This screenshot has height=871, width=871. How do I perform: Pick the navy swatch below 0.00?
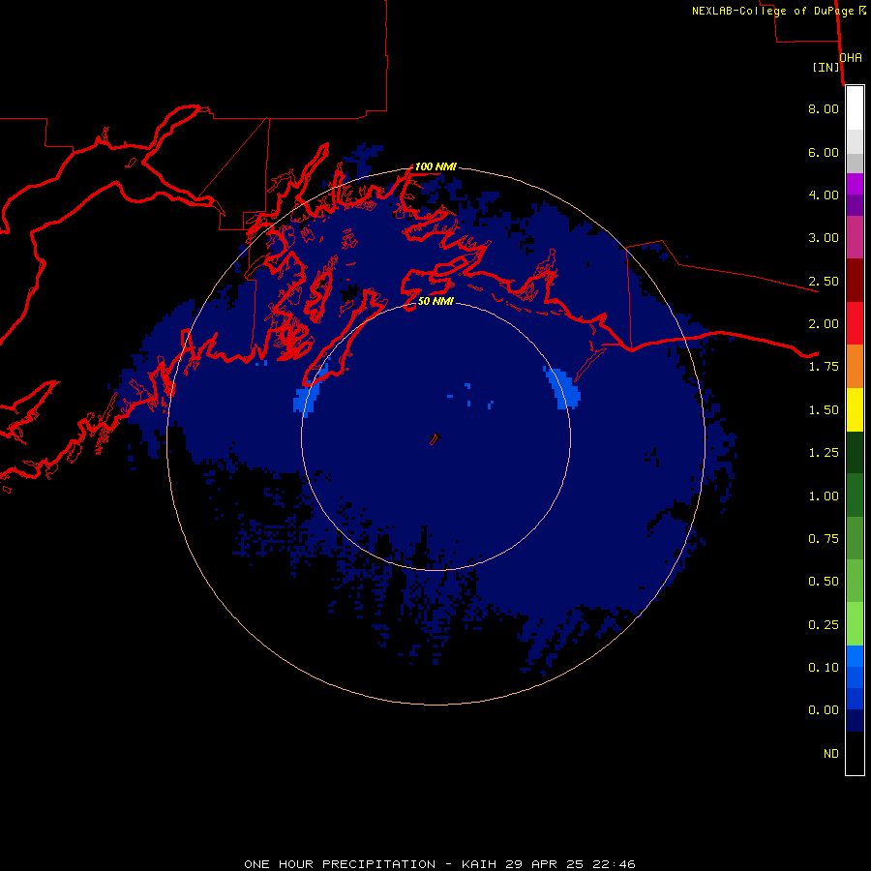coord(855,720)
